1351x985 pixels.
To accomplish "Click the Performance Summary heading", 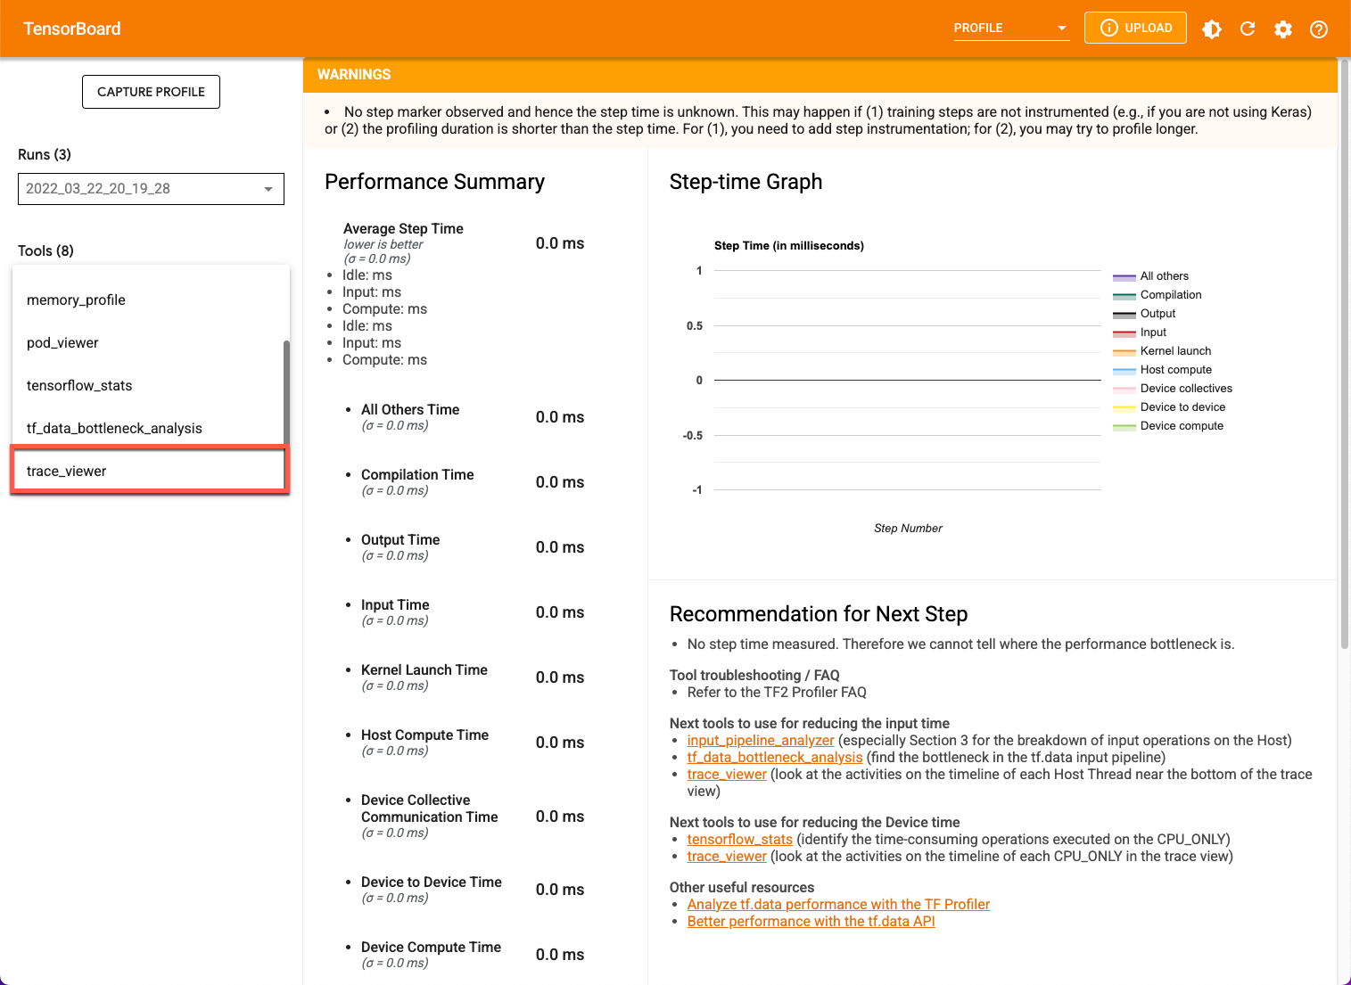I will 434,182.
